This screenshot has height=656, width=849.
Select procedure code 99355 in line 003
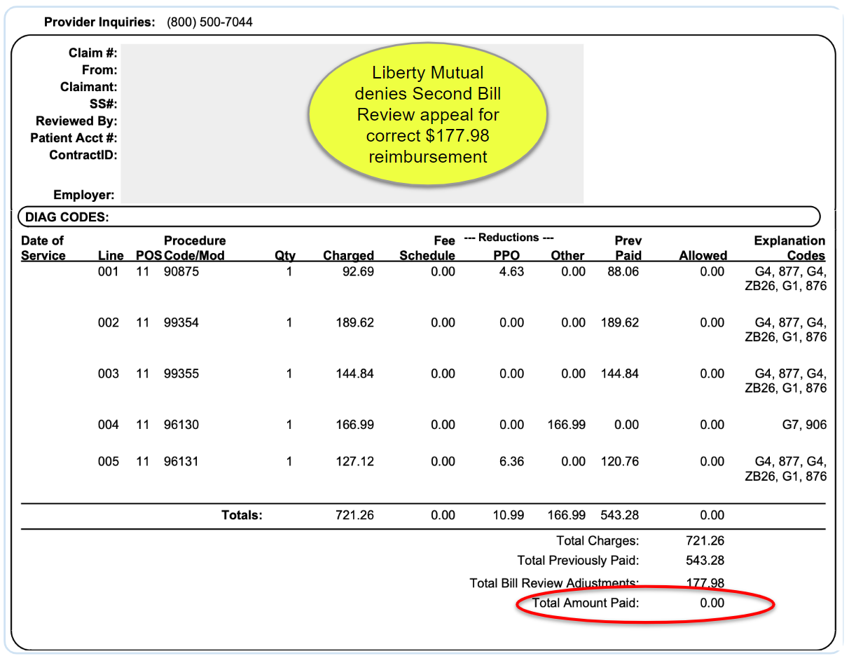[x=181, y=374]
